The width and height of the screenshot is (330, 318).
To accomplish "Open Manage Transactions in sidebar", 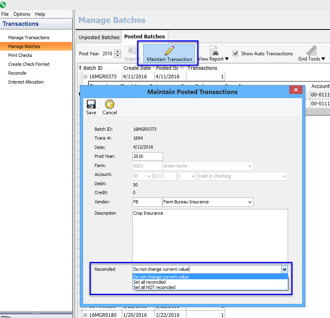I will click(x=29, y=38).
